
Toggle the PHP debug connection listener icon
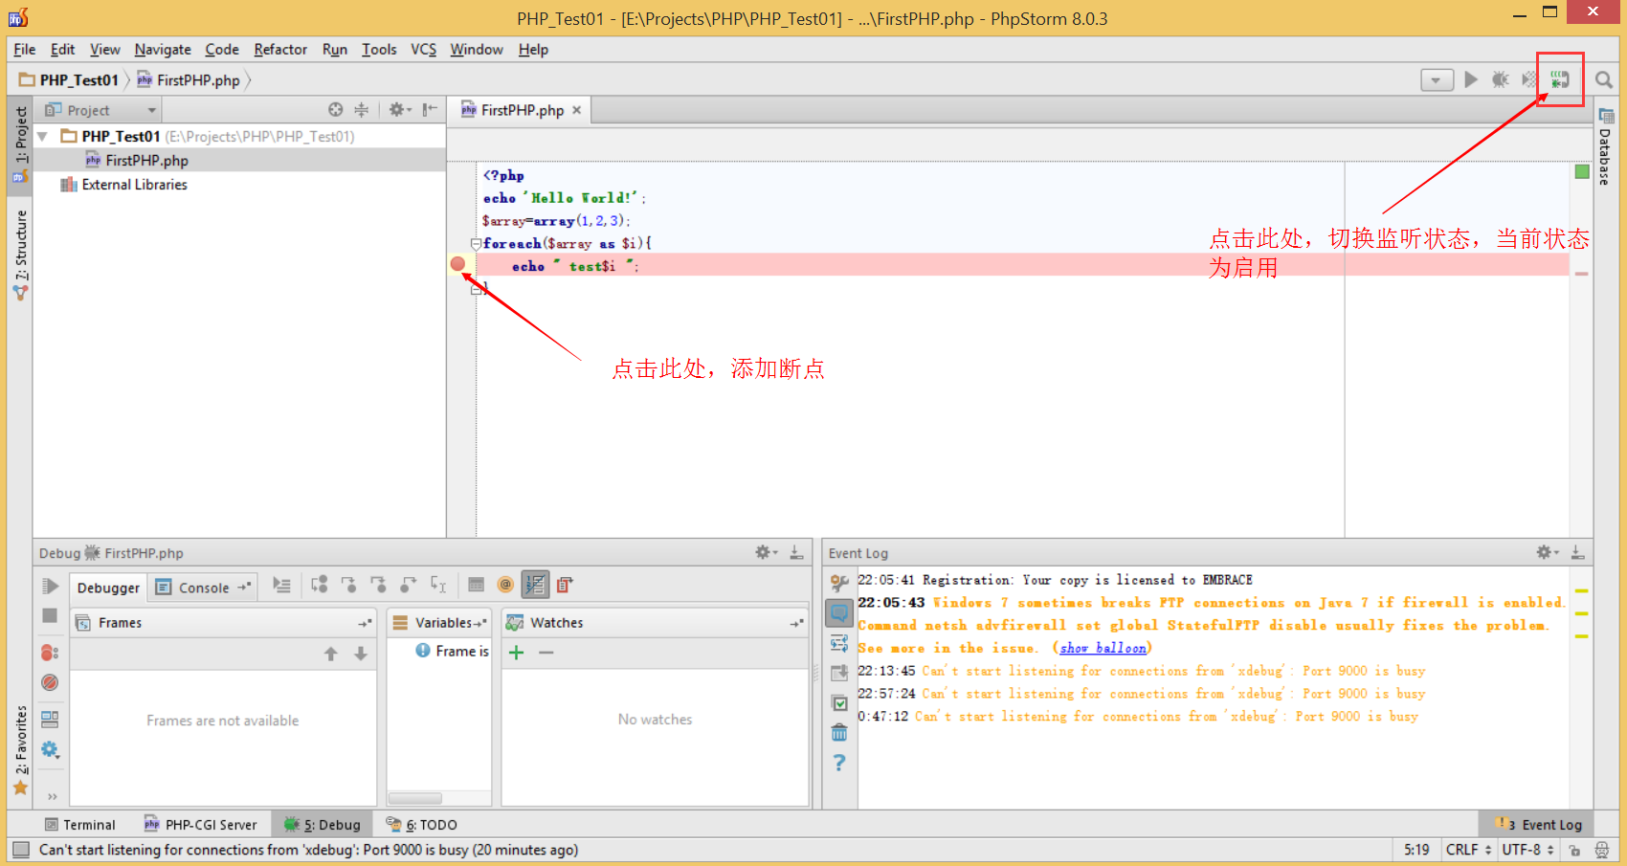(x=1560, y=80)
